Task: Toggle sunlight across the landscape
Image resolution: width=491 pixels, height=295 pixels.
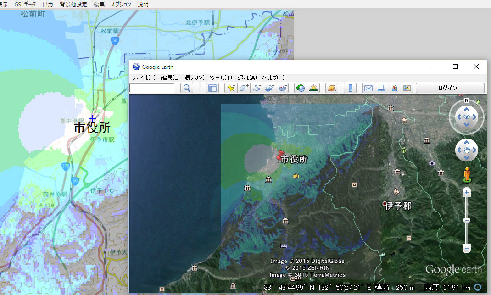Action: (x=313, y=88)
